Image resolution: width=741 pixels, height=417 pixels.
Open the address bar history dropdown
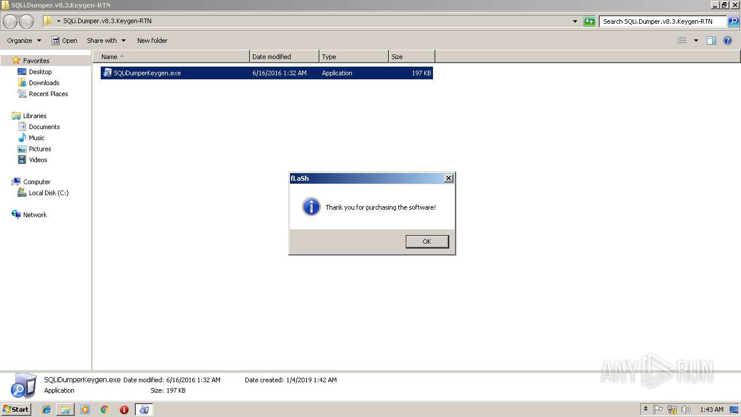coord(575,21)
